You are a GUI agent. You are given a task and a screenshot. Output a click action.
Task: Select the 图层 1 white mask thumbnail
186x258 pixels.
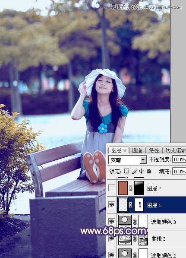pos(139,205)
